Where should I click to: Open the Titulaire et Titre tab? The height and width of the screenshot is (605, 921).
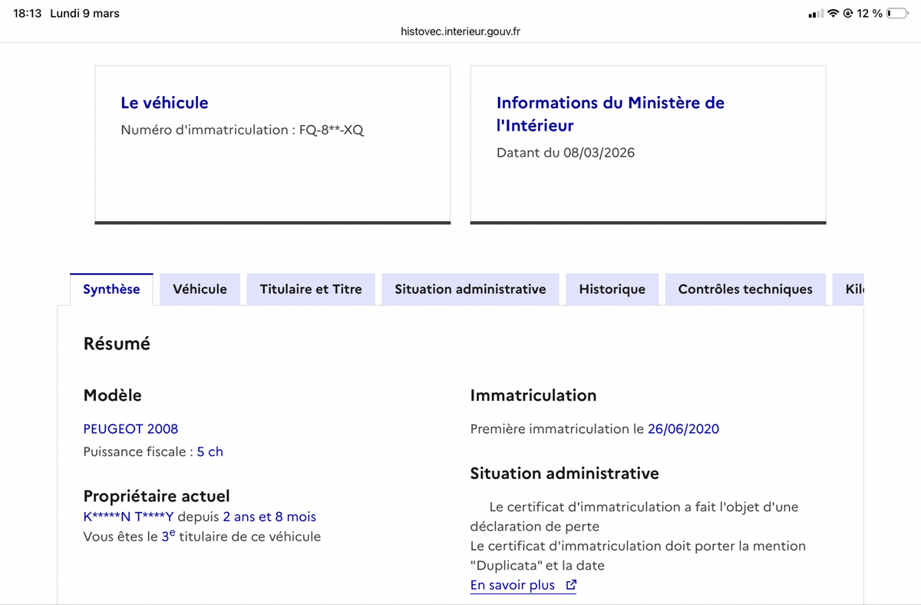(311, 289)
